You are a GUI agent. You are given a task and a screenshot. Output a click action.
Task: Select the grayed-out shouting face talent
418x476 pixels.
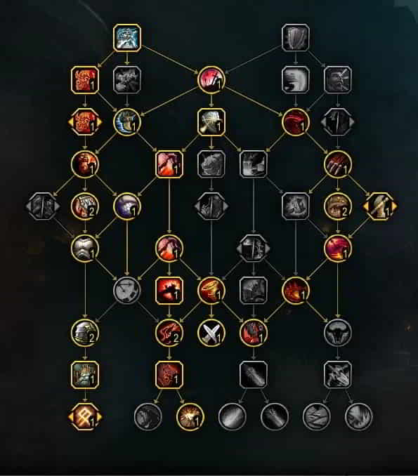coord(296,80)
